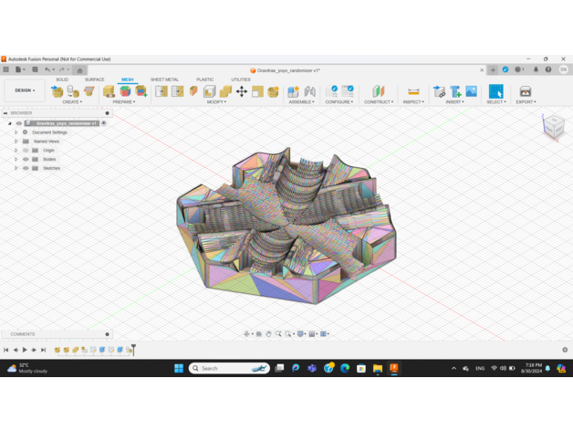This screenshot has width=573, height=431.
Task: Switch to the Surface tab
Action: tap(94, 79)
